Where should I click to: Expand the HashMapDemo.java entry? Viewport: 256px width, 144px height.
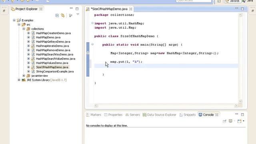pyautogui.click(x=28, y=37)
